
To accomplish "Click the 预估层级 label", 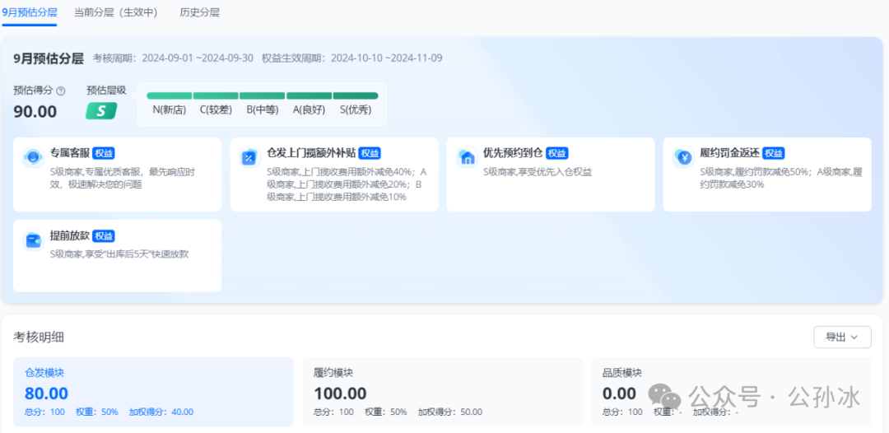I will coord(106,90).
